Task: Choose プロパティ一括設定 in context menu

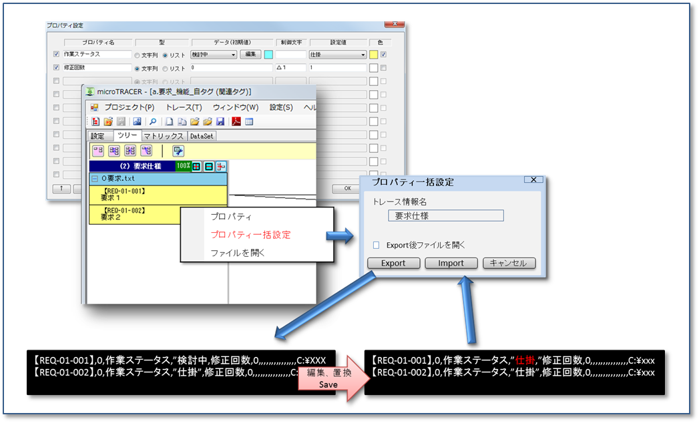Action: [x=250, y=234]
